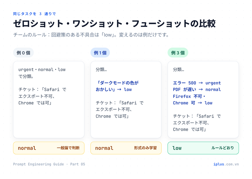
Task: Click 'urgent・normal・low' in the first card
Action: pyautogui.click(x=42, y=70)
